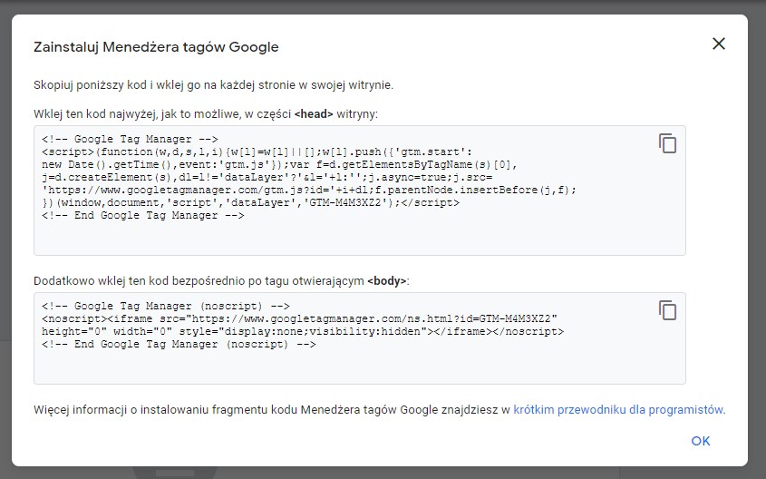Close the Google Tag Manager install dialog
Viewport: 766px width, 479px height.
click(719, 44)
